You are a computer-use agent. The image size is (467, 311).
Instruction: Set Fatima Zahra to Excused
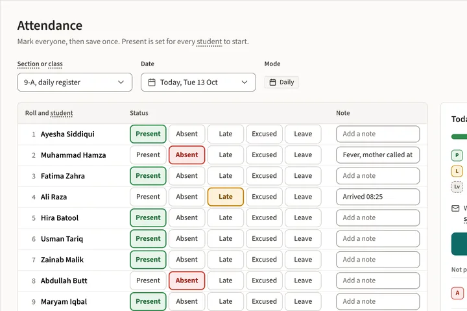tap(264, 176)
